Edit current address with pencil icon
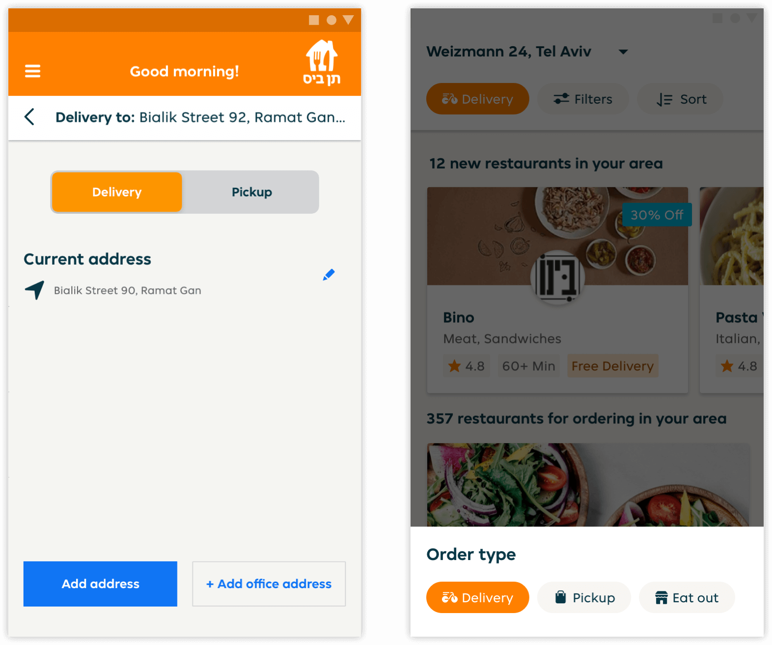 coord(329,275)
